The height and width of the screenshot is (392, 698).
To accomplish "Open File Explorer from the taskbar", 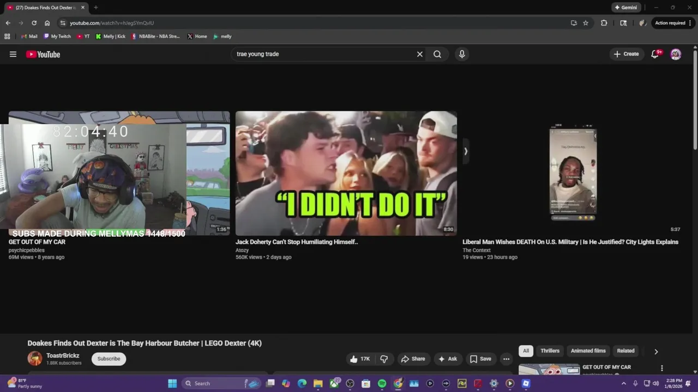I will click(x=318, y=383).
